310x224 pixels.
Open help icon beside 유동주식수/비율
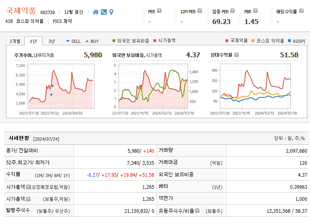pos(197,211)
